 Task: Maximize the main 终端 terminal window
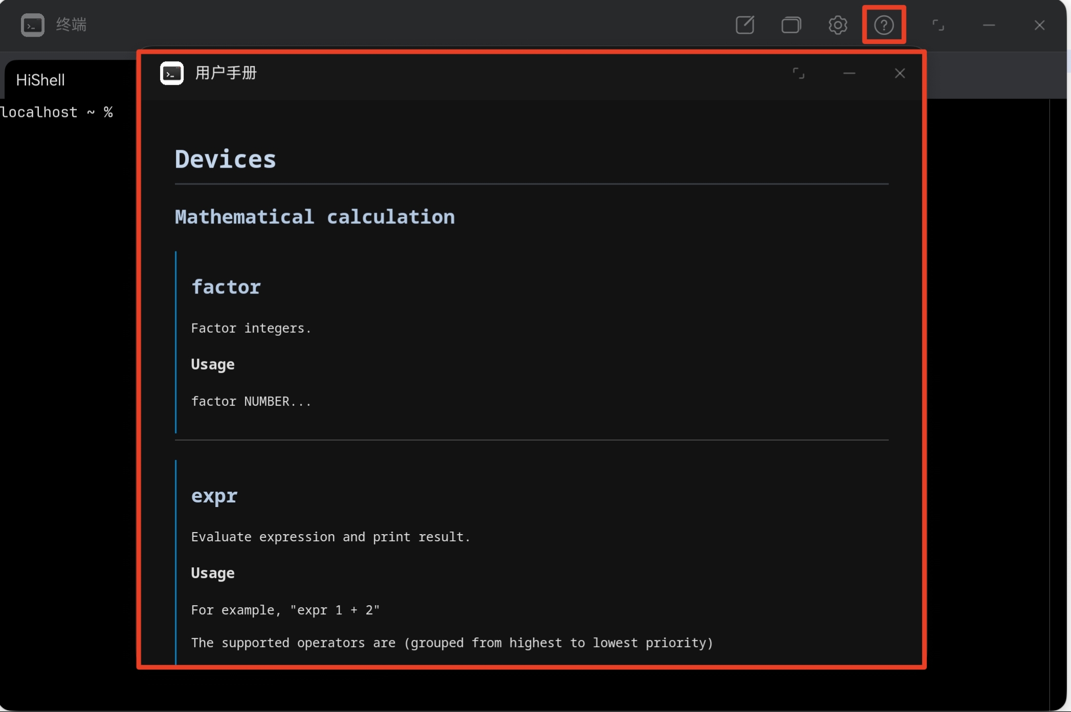coord(938,25)
